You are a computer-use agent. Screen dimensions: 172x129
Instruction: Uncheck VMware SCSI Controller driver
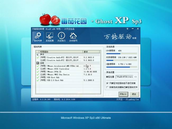point(38,69)
